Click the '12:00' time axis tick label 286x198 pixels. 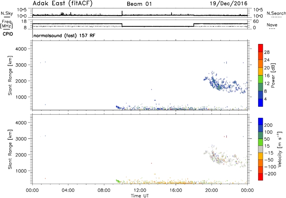[140, 190]
